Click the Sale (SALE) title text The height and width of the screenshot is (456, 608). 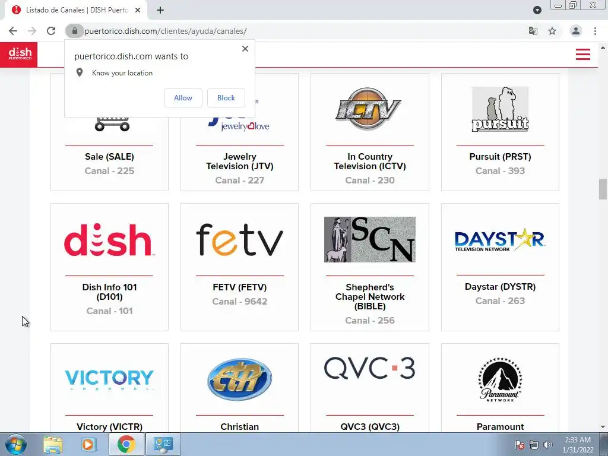(x=109, y=157)
